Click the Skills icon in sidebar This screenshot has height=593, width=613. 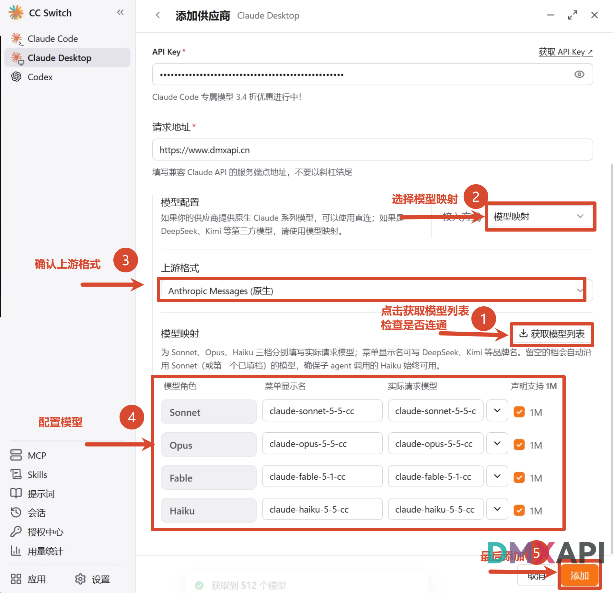click(16, 474)
